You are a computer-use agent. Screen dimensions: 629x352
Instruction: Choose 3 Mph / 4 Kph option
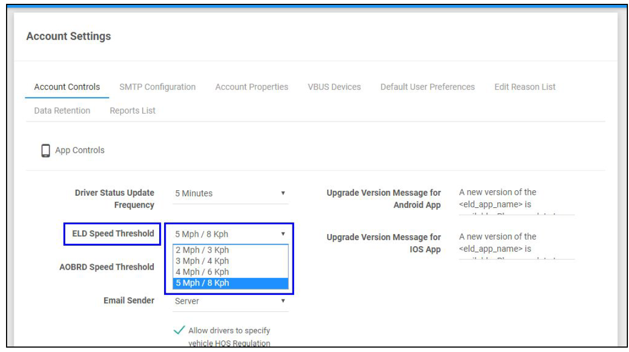pos(202,261)
